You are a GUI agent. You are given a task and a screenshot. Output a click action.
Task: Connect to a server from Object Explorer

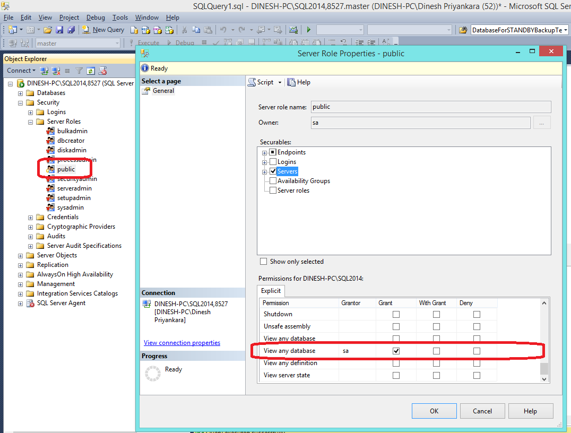[45, 70]
